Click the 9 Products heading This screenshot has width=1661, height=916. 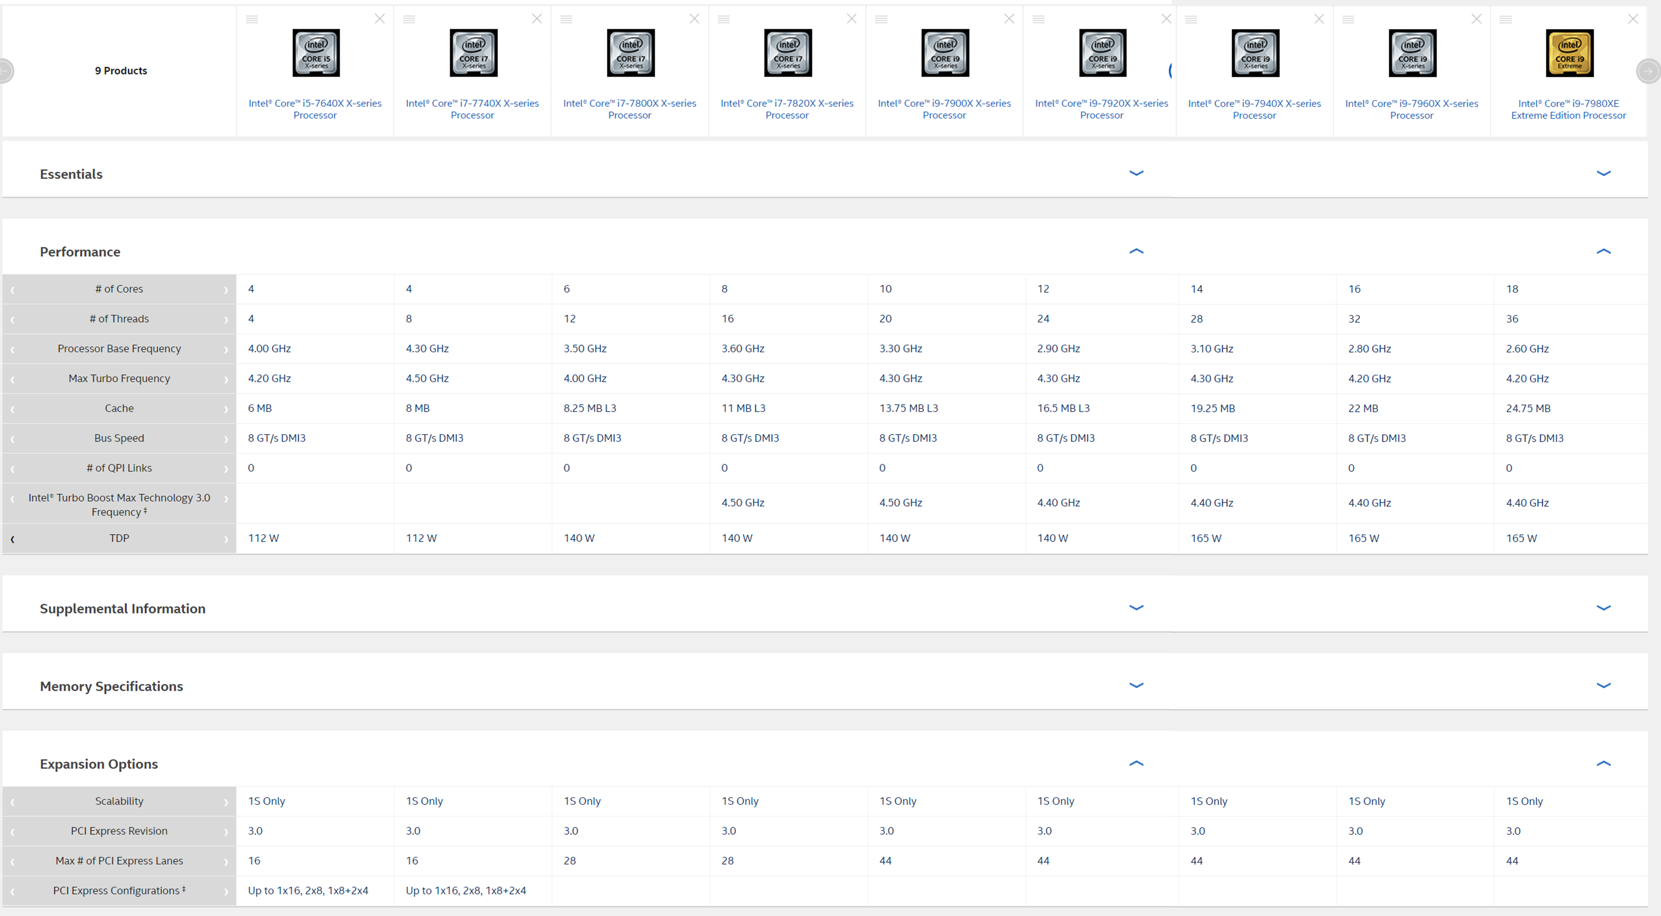pyautogui.click(x=121, y=71)
